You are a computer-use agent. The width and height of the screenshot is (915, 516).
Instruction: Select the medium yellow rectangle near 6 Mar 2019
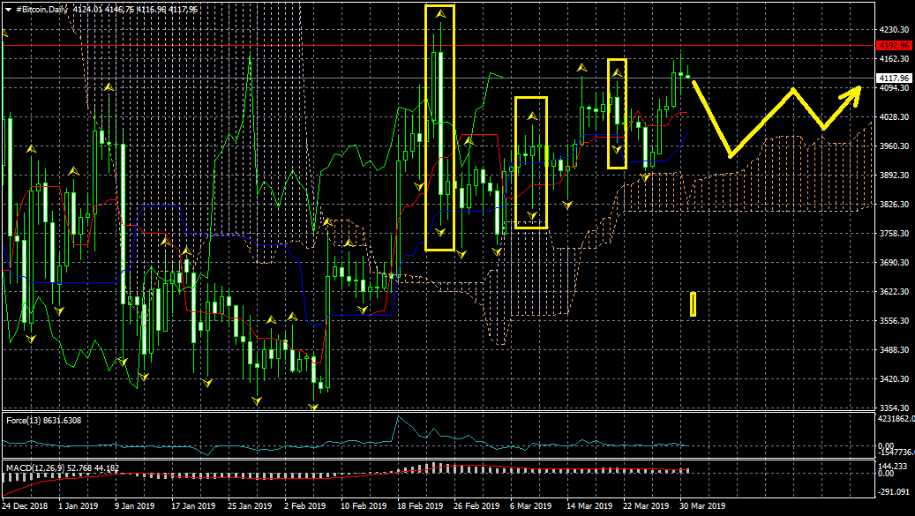[531, 162]
